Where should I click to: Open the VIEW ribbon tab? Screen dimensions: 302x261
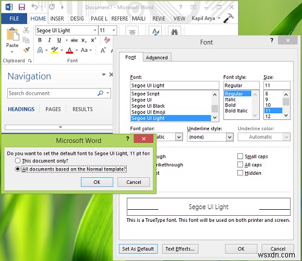(179, 19)
